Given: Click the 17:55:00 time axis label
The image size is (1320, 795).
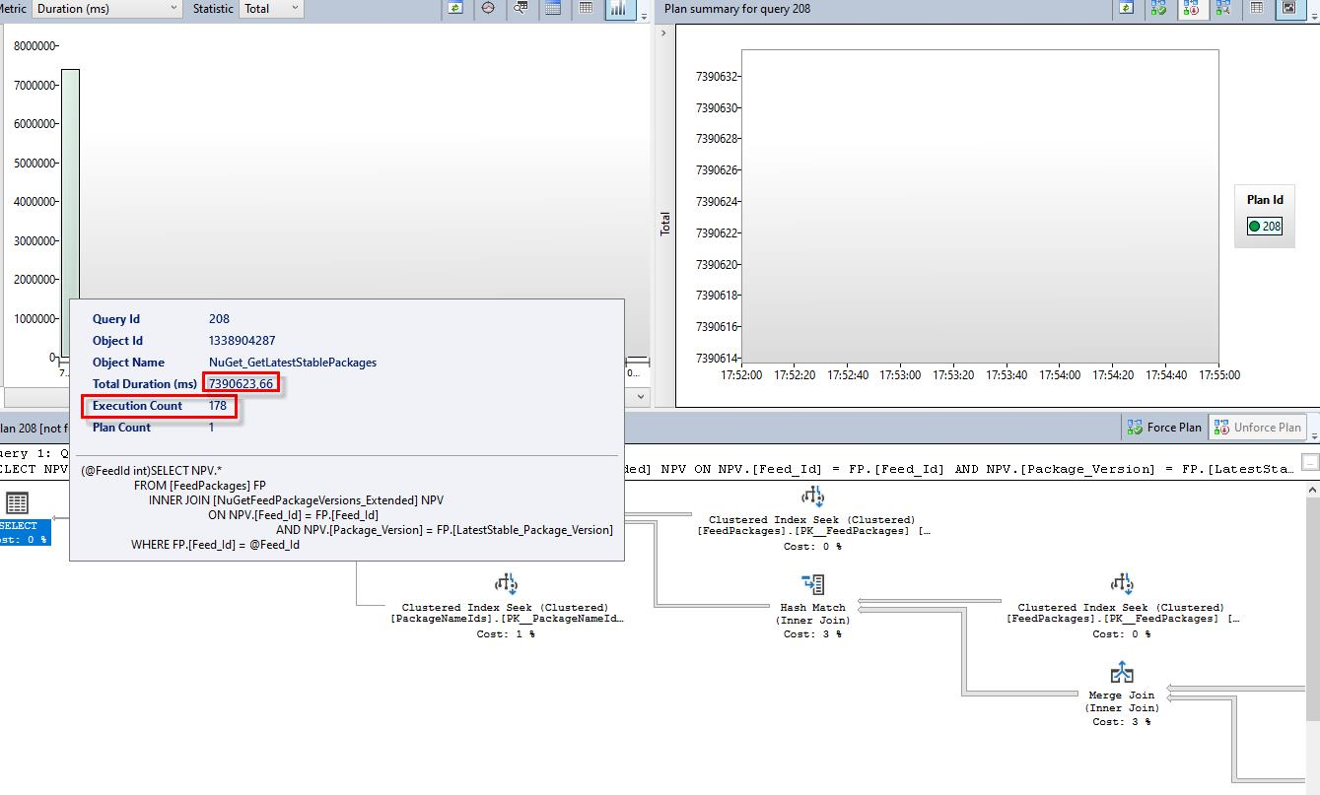Looking at the screenshot, I should (1219, 375).
